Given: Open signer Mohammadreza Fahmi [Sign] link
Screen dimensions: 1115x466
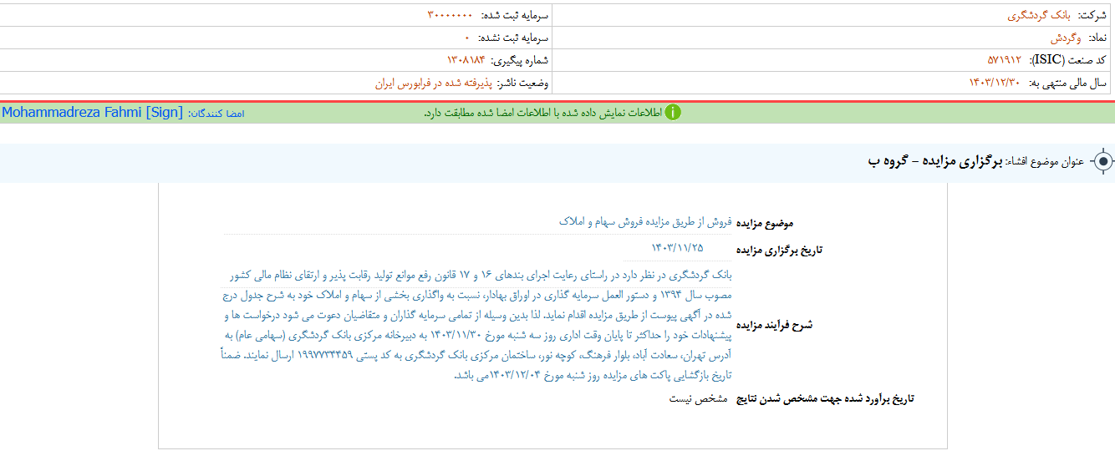Looking at the screenshot, I should tap(92, 112).
